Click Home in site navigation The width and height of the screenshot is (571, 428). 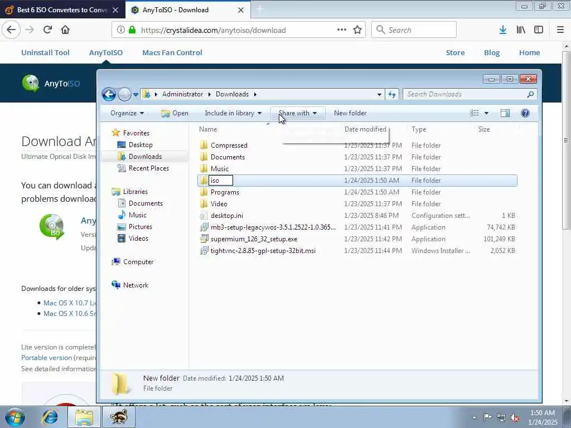tap(530, 52)
